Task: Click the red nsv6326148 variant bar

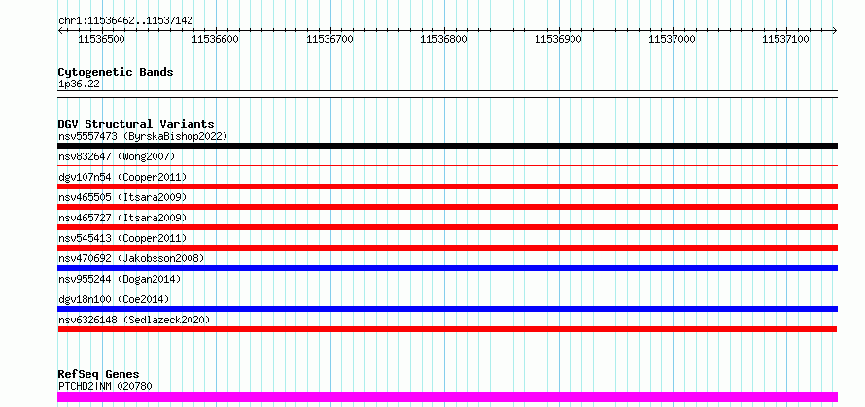Action: (x=447, y=329)
